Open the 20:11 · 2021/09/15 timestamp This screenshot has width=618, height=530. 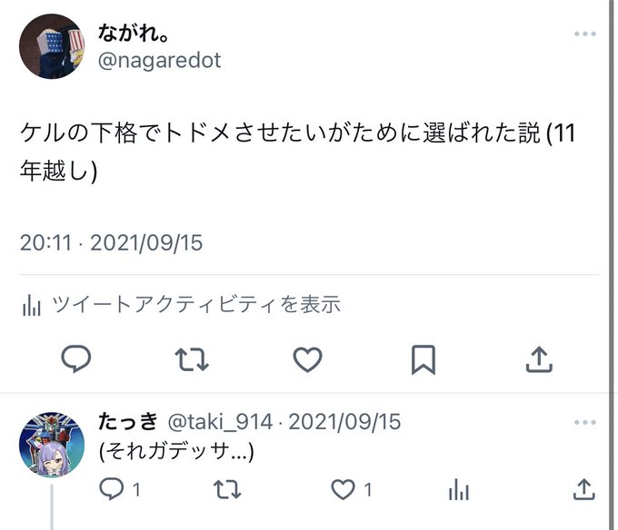pos(111,242)
